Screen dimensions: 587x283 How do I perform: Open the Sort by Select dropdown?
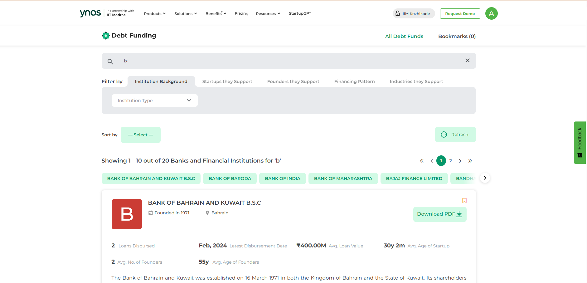140,135
